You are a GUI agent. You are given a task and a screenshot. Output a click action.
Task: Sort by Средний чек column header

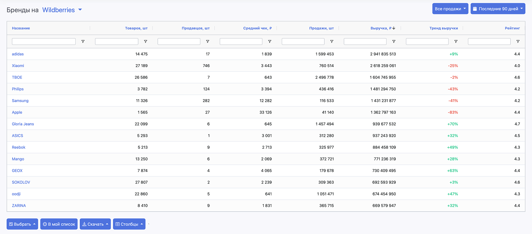pyautogui.click(x=257, y=28)
